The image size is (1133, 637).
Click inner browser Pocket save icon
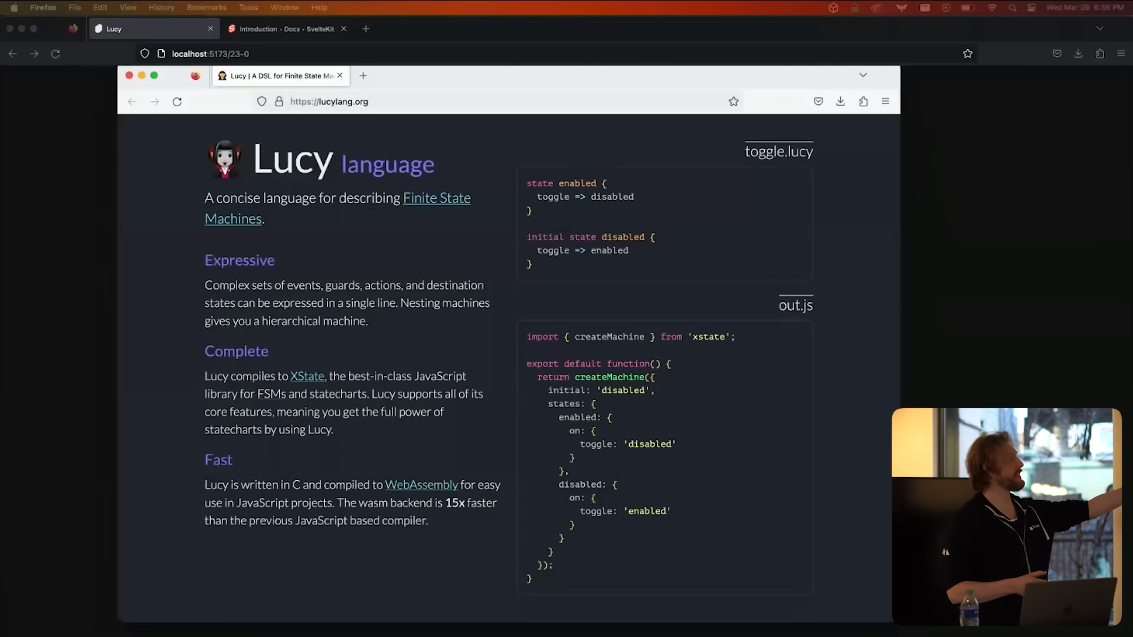(x=818, y=101)
